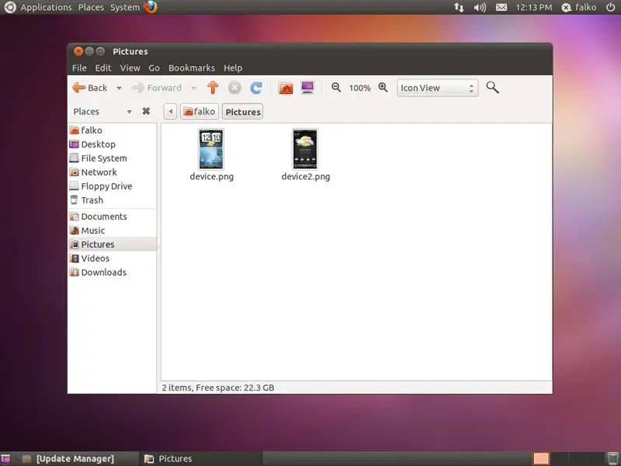
Task: Zoom in with the plus magnifier
Action: click(383, 88)
